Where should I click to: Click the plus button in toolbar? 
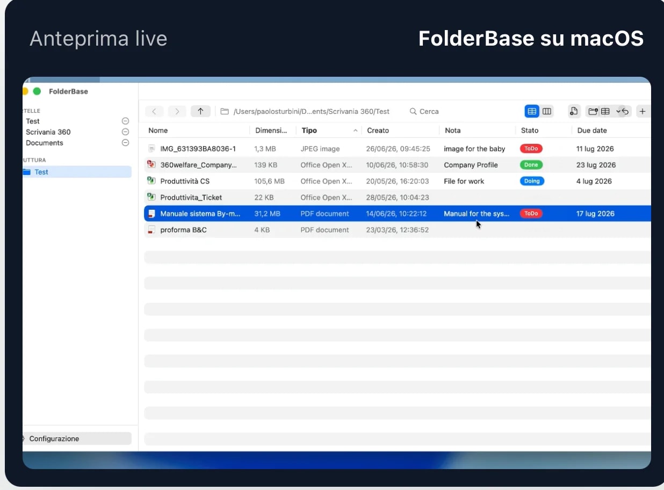pos(643,111)
